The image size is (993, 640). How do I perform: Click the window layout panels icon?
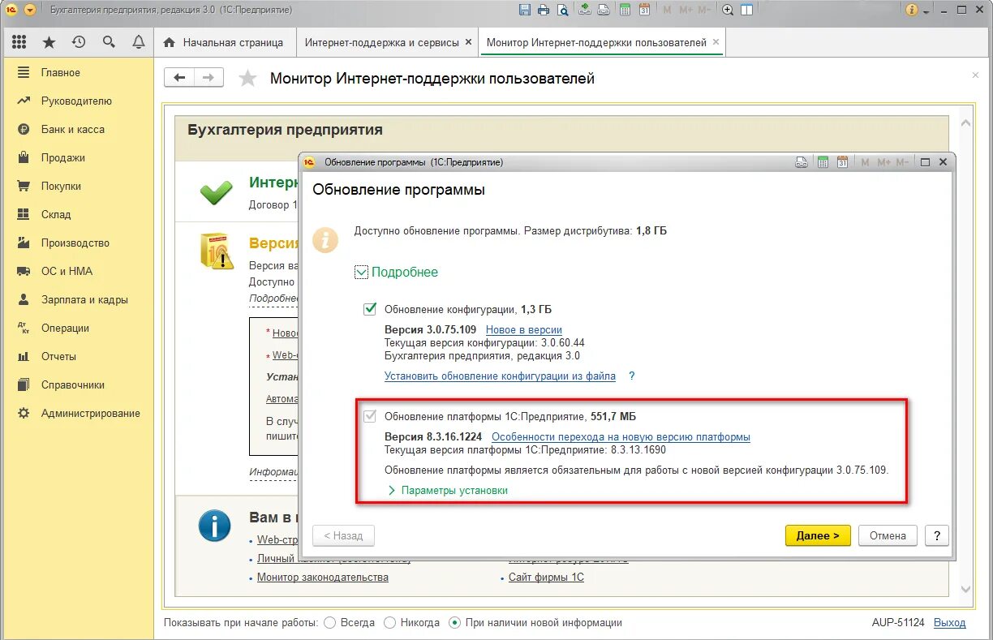tap(746, 10)
